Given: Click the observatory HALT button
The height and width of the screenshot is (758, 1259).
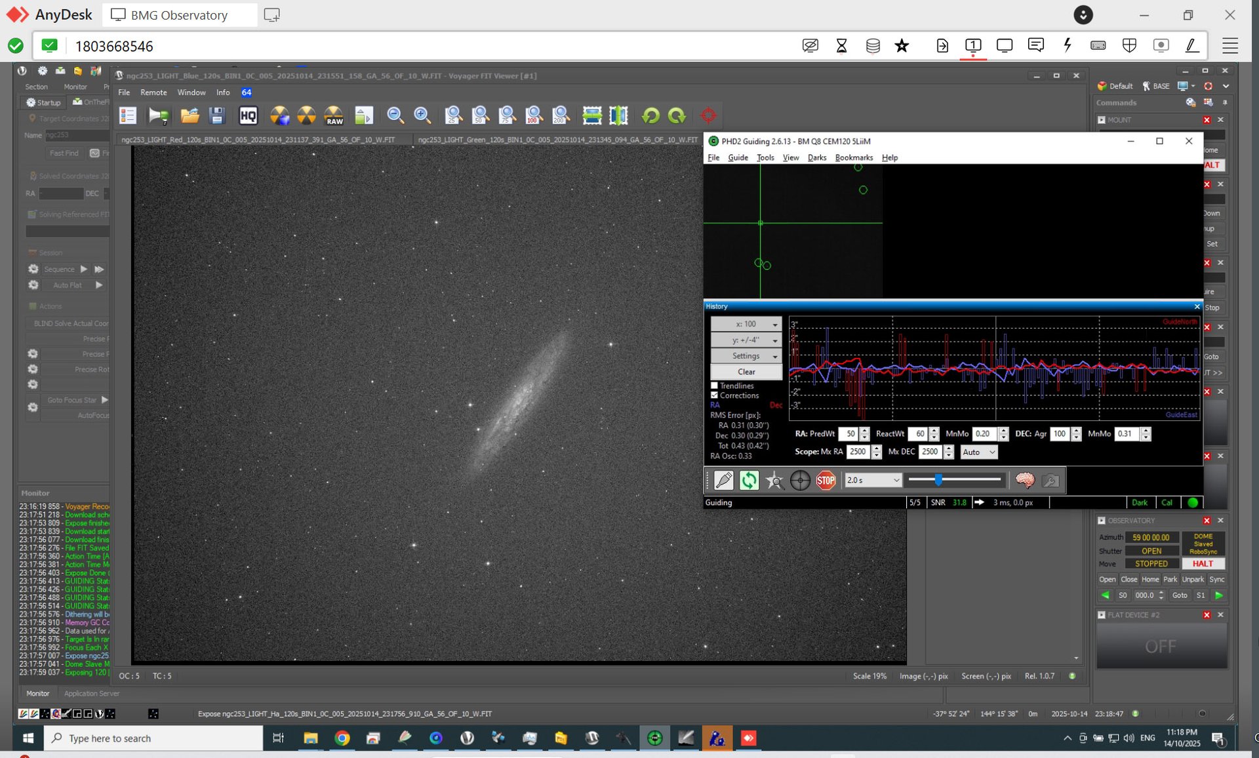Looking at the screenshot, I should 1203,564.
